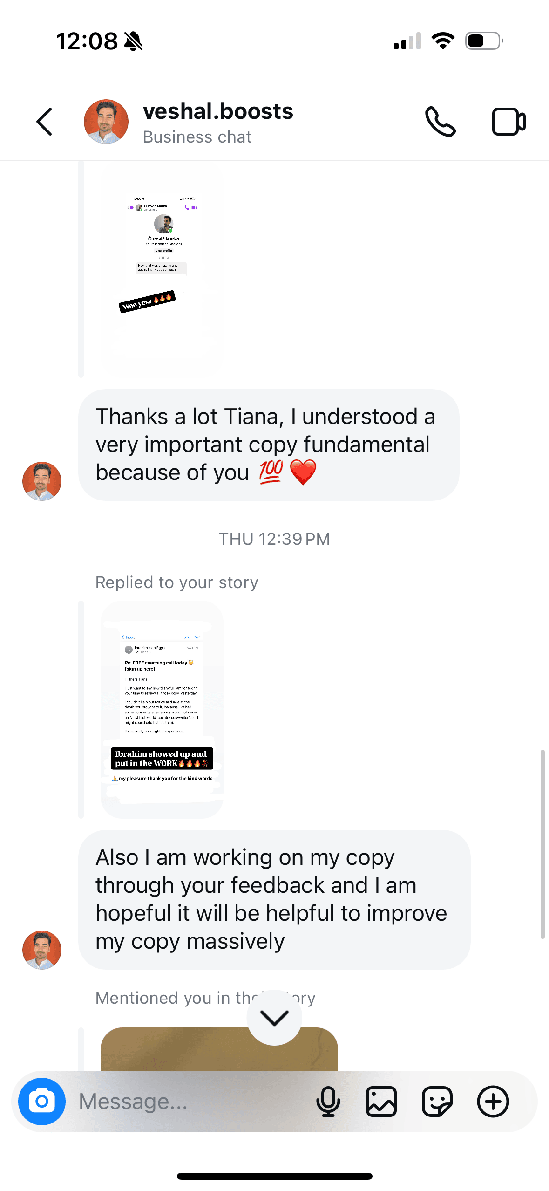Tap sender avatar beside "Thanks a lot" message
The image size is (549, 1191).
(x=42, y=481)
